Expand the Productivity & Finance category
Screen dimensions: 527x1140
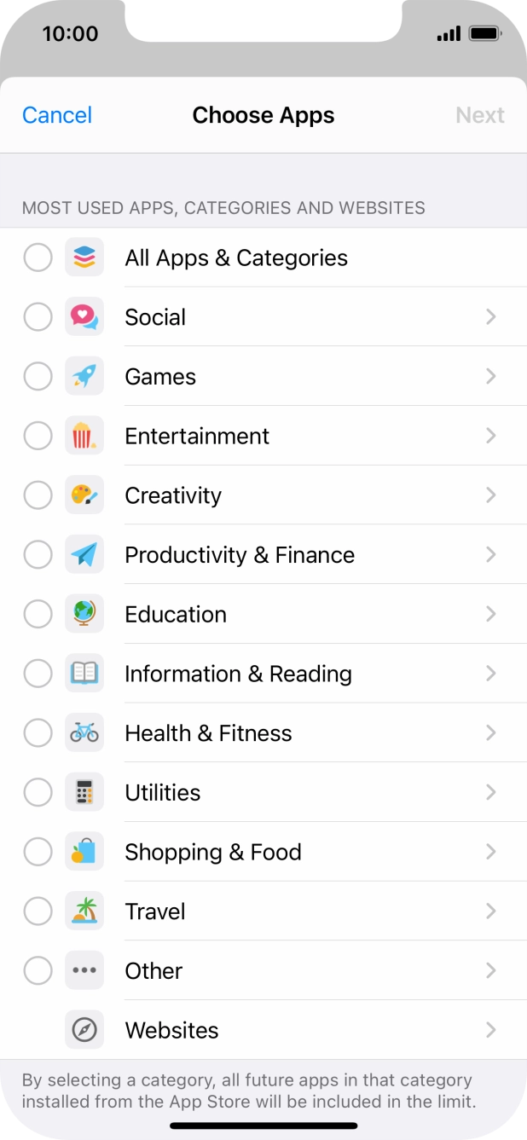[x=491, y=554]
